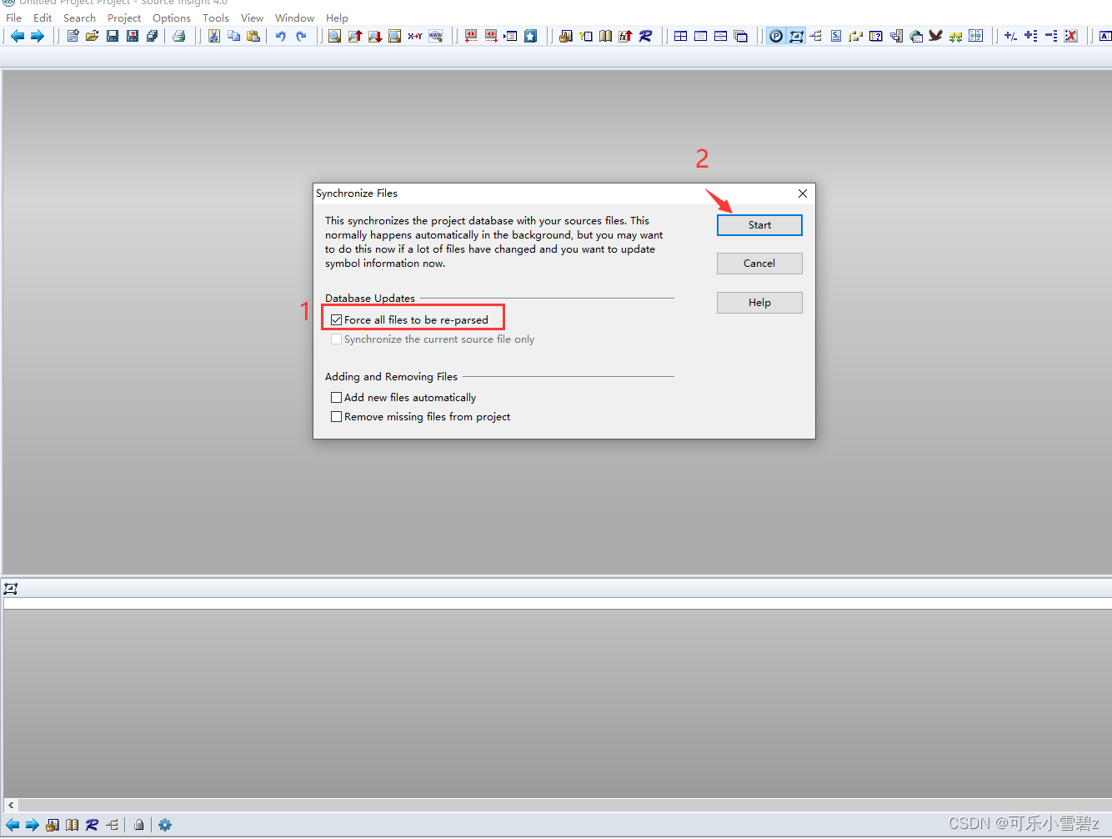Click the R references icon in bottom toolbar
The image size is (1112, 839).
[92, 825]
